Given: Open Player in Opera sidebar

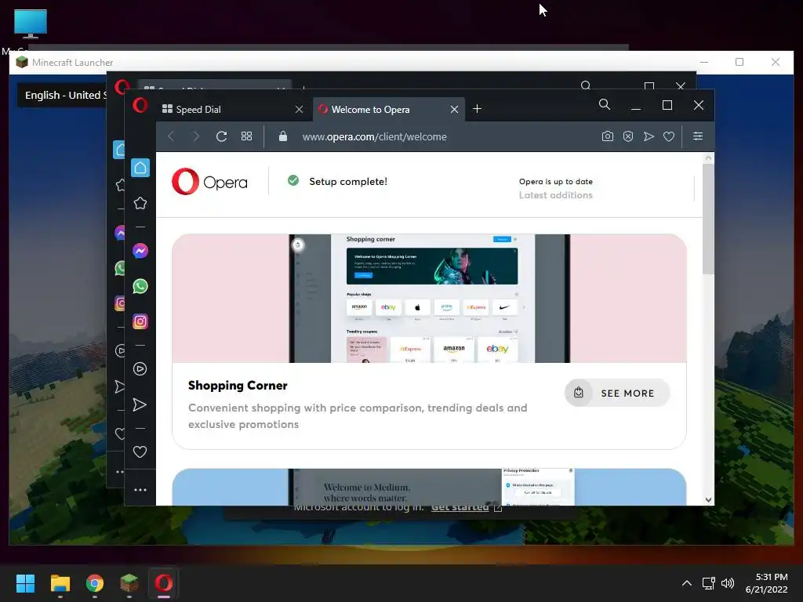Looking at the screenshot, I should 140,369.
